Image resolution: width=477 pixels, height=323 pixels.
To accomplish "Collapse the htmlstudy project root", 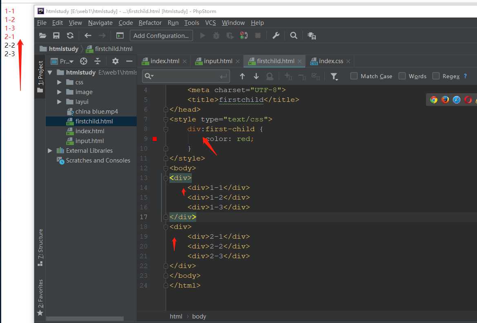I will (x=50, y=73).
